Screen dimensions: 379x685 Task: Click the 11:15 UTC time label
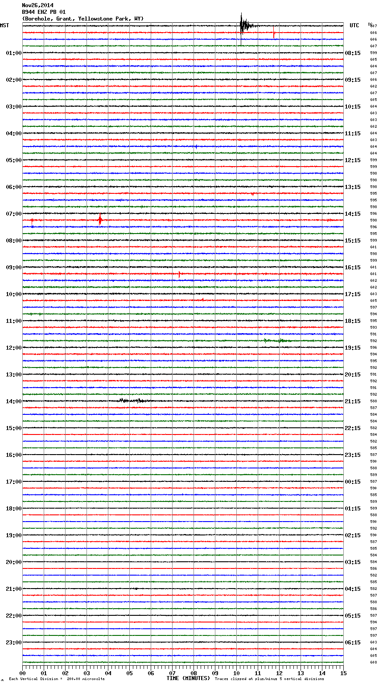(x=353, y=134)
